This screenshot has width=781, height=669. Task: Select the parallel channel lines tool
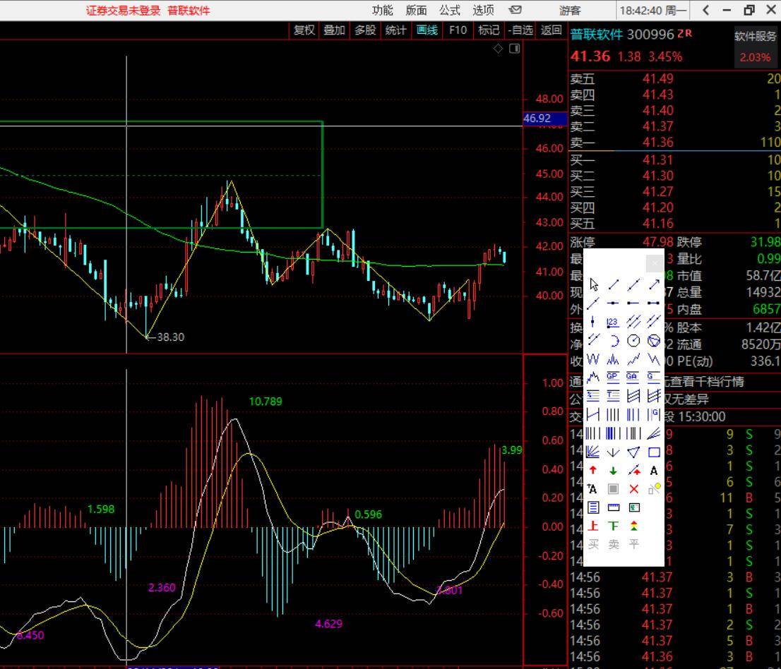(633, 322)
